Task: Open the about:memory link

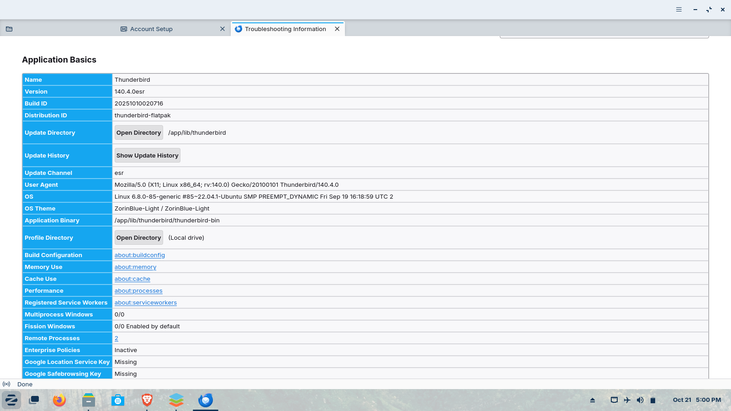Action: (x=135, y=267)
